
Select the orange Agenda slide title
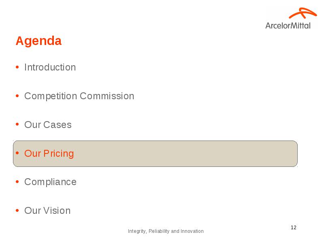38,41
